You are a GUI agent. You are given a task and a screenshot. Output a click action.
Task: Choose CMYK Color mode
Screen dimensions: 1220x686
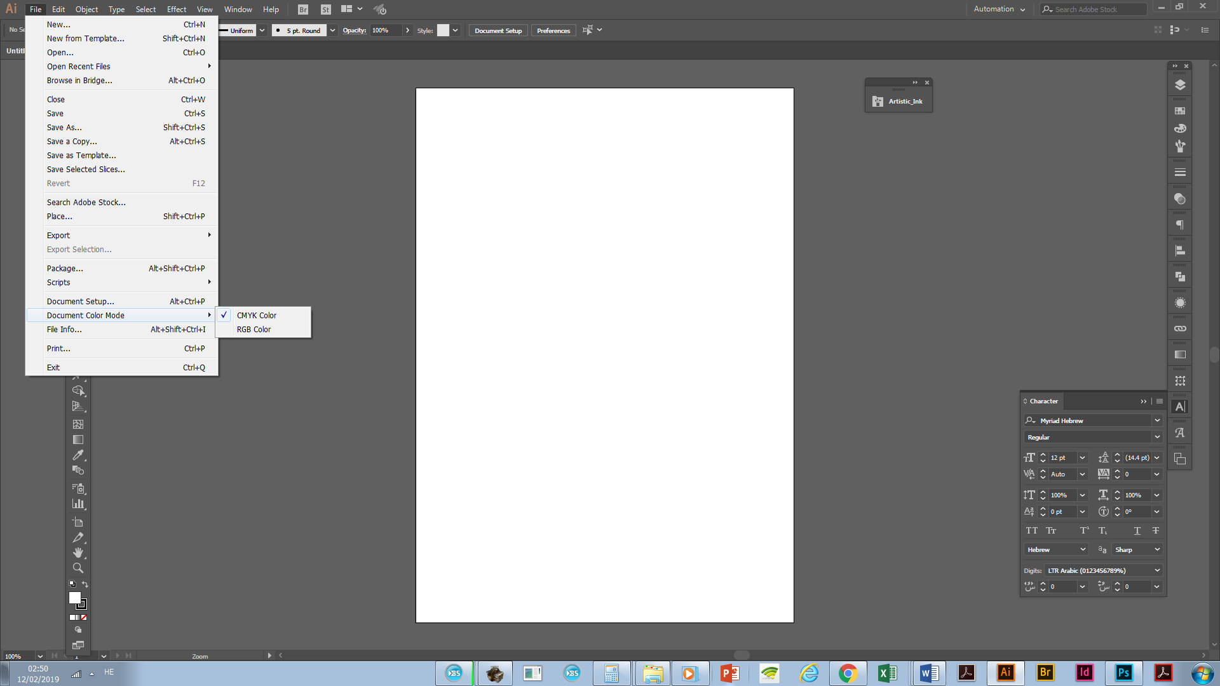(257, 316)
